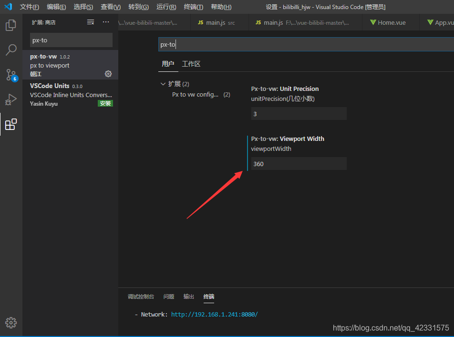Image resolution: width=454 pixels, height=337 pixels.
Task: Switch to Home.vue editor tab
Action: point(391,22)
